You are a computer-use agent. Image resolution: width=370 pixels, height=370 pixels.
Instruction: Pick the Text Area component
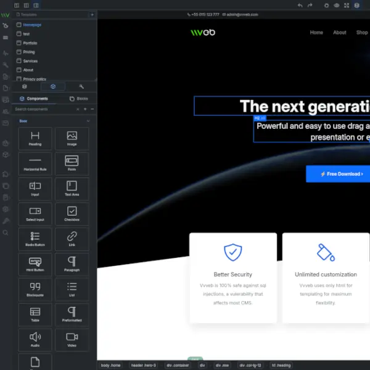(72, 189)
